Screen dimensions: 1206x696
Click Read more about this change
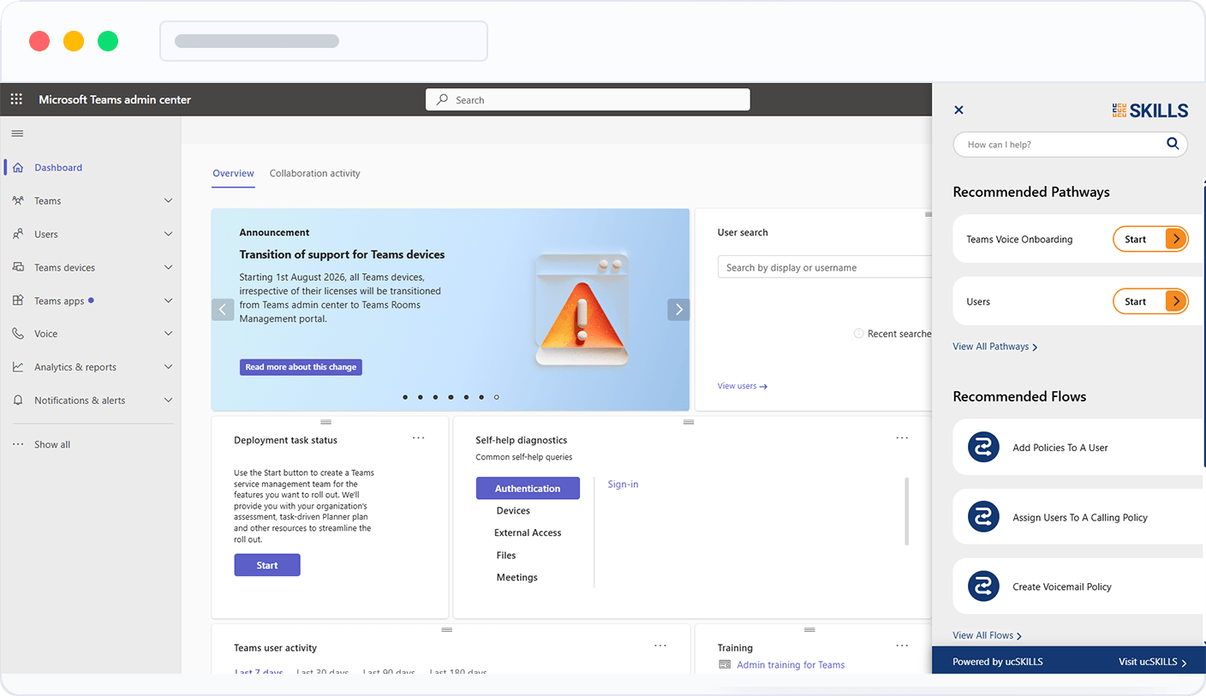[301, 367]
